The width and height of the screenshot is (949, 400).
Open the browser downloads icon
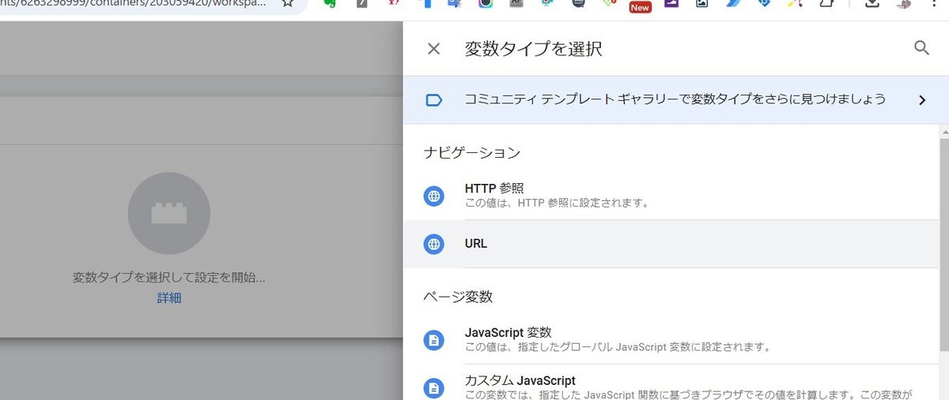click(871, 4)
